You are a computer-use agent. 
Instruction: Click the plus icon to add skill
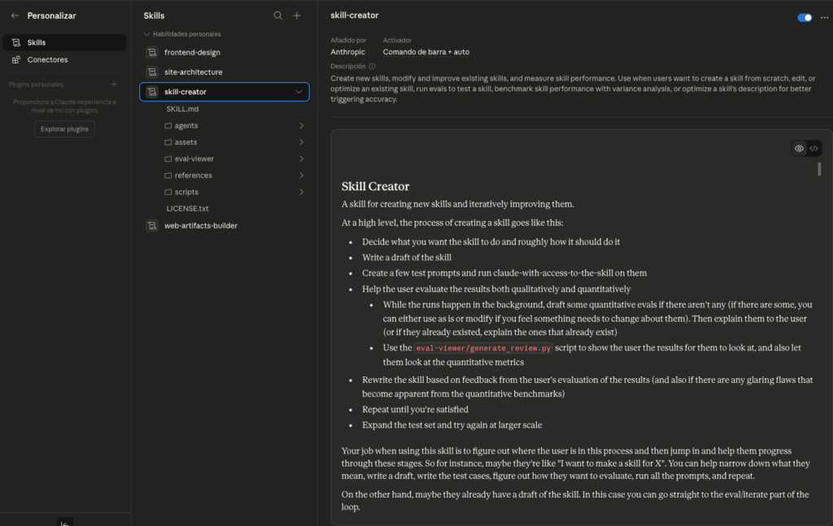point(297,15)
